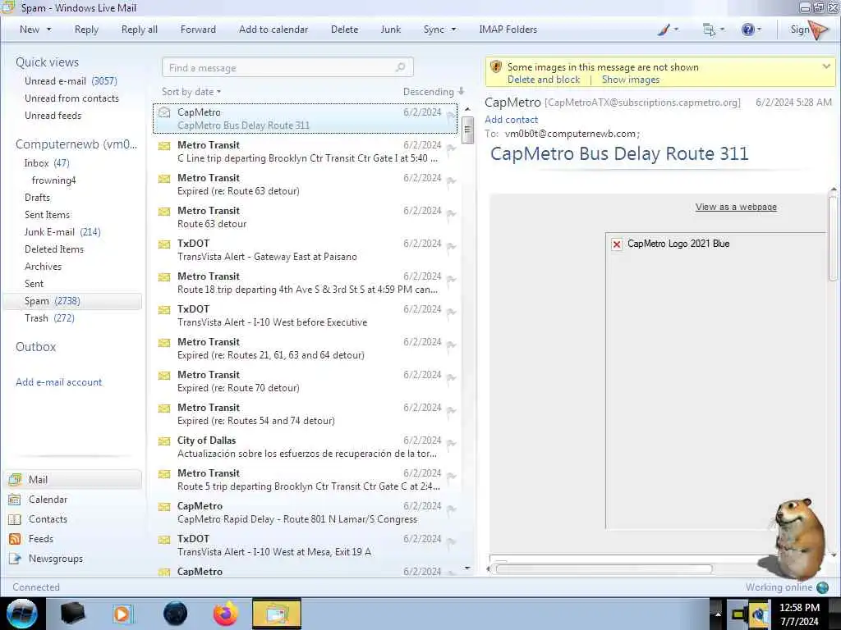Open View as a webpage link

736,207
